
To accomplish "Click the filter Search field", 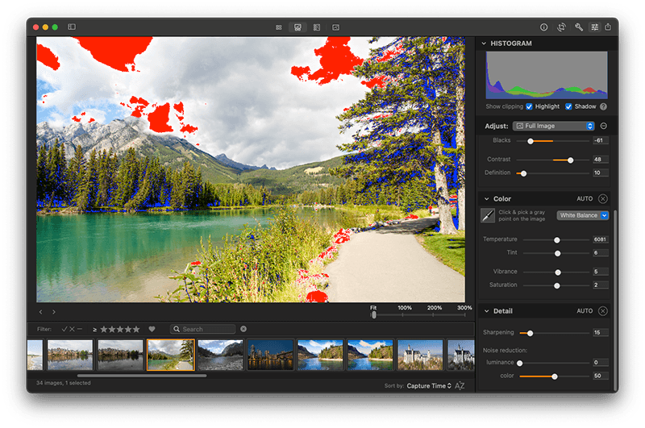I will pyautogui.click(x=203, y=329).
